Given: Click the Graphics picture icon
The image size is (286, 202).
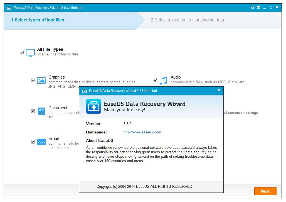Looking at the screenshot, I should (x=41, y=80).
